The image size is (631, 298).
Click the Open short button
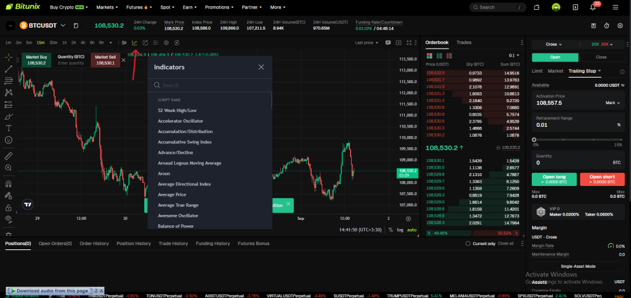602,179
